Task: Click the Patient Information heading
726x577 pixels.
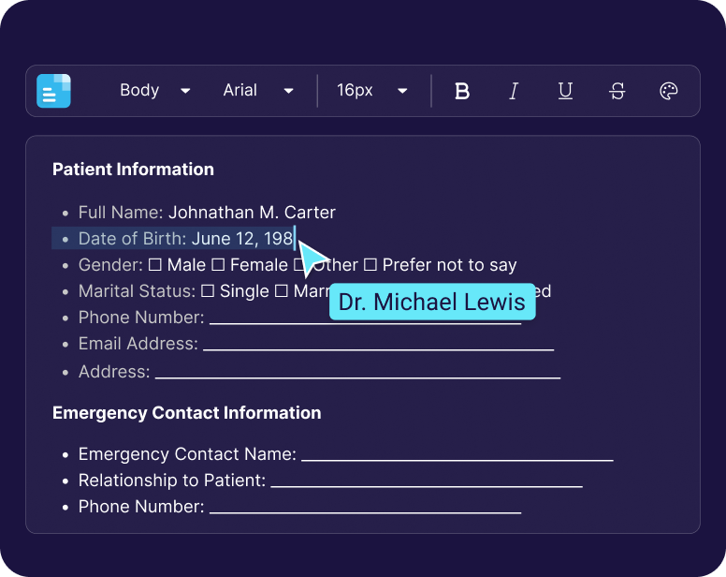Action: coord(133,170)
